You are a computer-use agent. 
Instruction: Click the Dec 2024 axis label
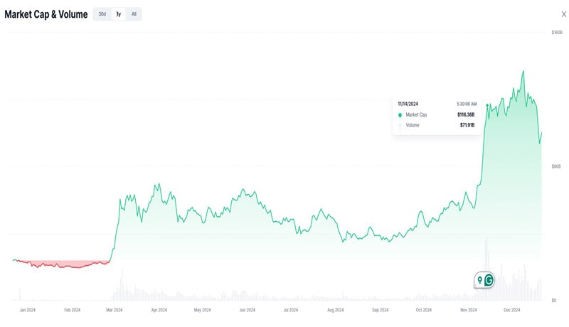tap(511, 310)
